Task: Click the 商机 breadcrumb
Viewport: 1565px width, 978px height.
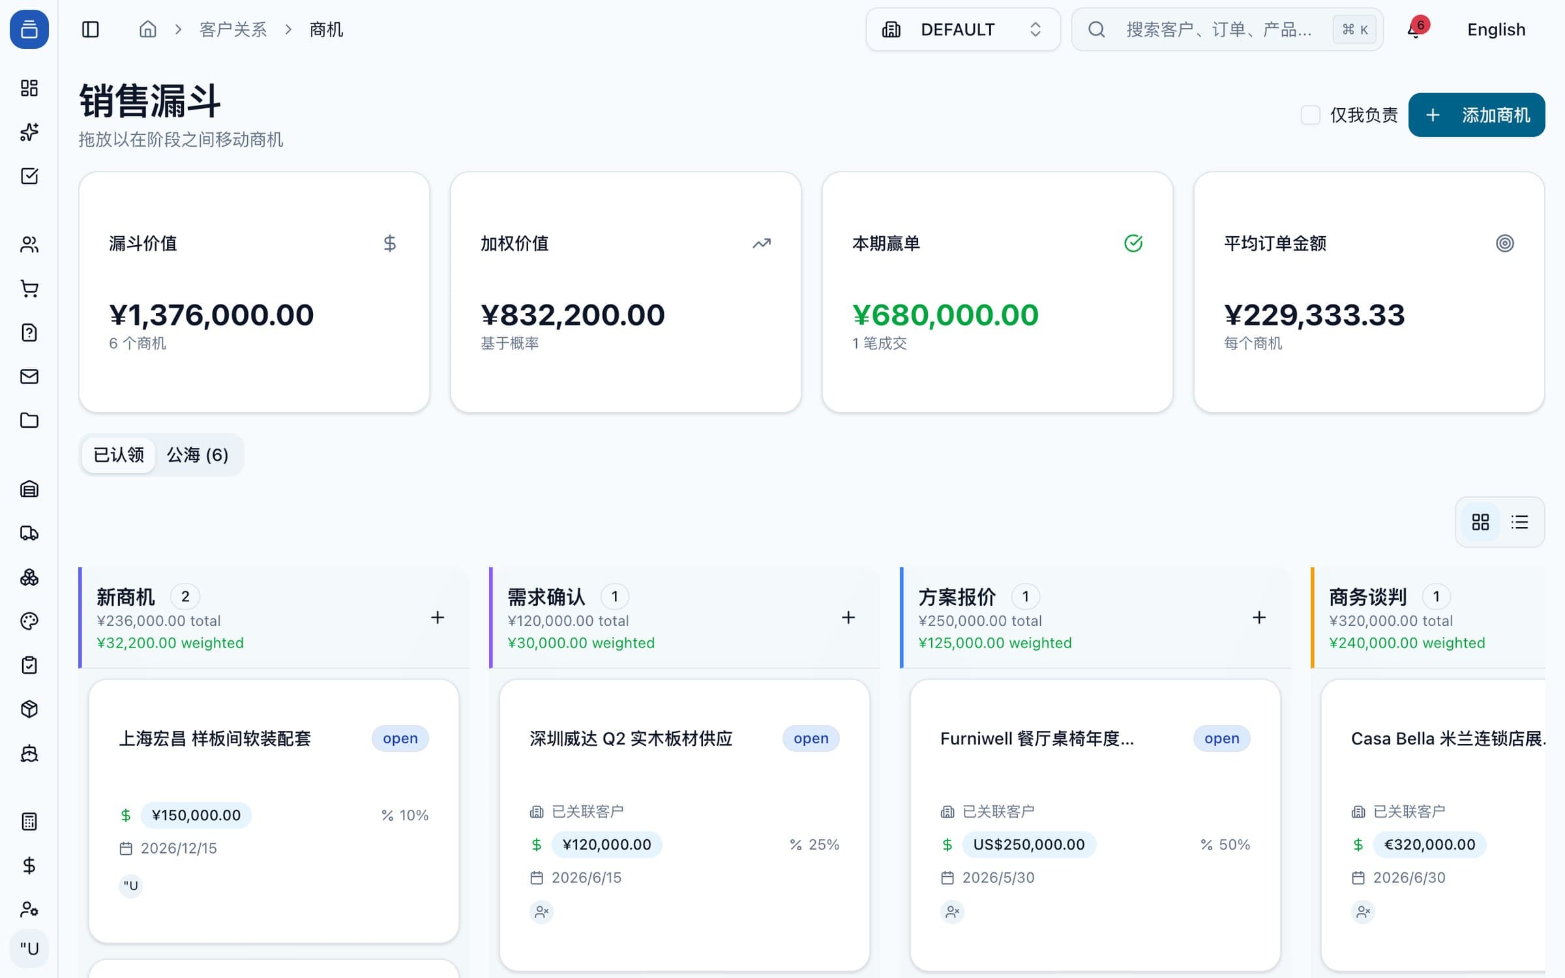Action: (326, 29)
